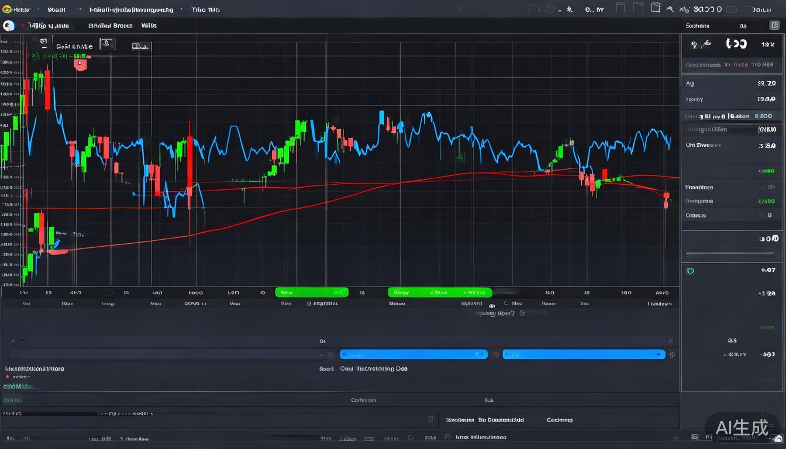Toggle the small checkbox left of first blue bar

[x=330, y=354]
